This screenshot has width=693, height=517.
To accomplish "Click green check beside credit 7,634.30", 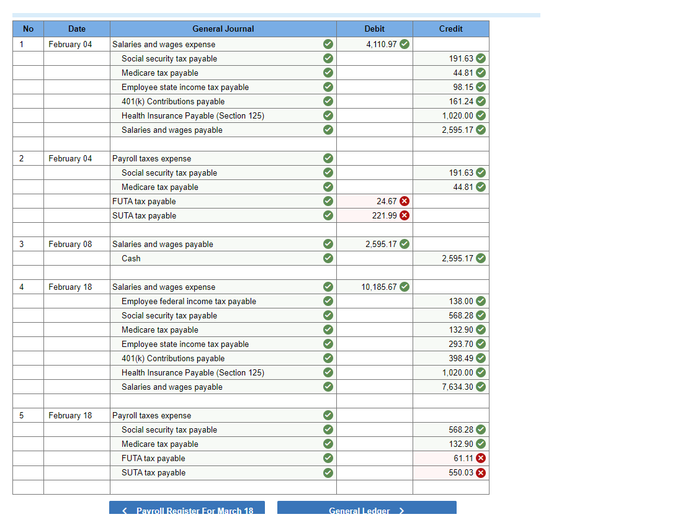I will [x=481, y=387].
